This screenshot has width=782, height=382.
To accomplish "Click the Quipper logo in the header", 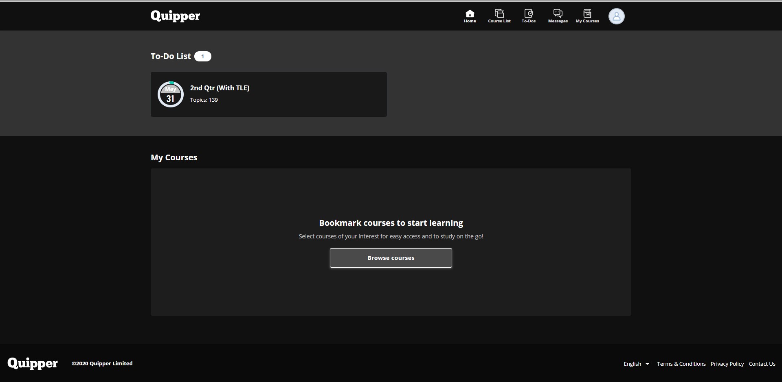I will [x=175, y=16].
